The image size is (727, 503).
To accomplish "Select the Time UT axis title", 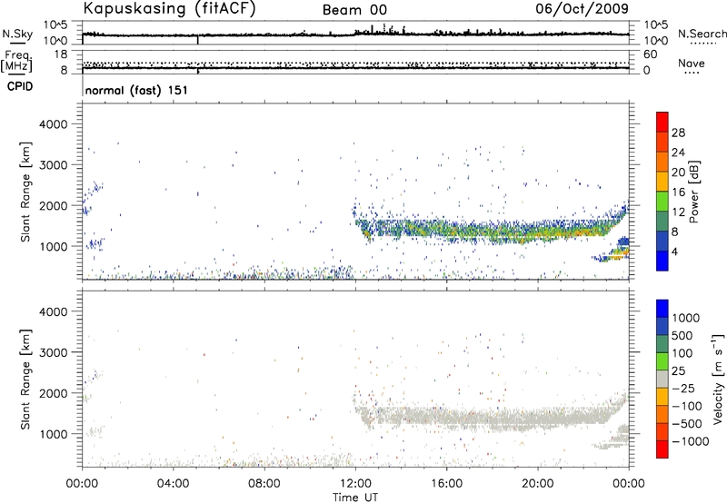I will coord(355,498).
